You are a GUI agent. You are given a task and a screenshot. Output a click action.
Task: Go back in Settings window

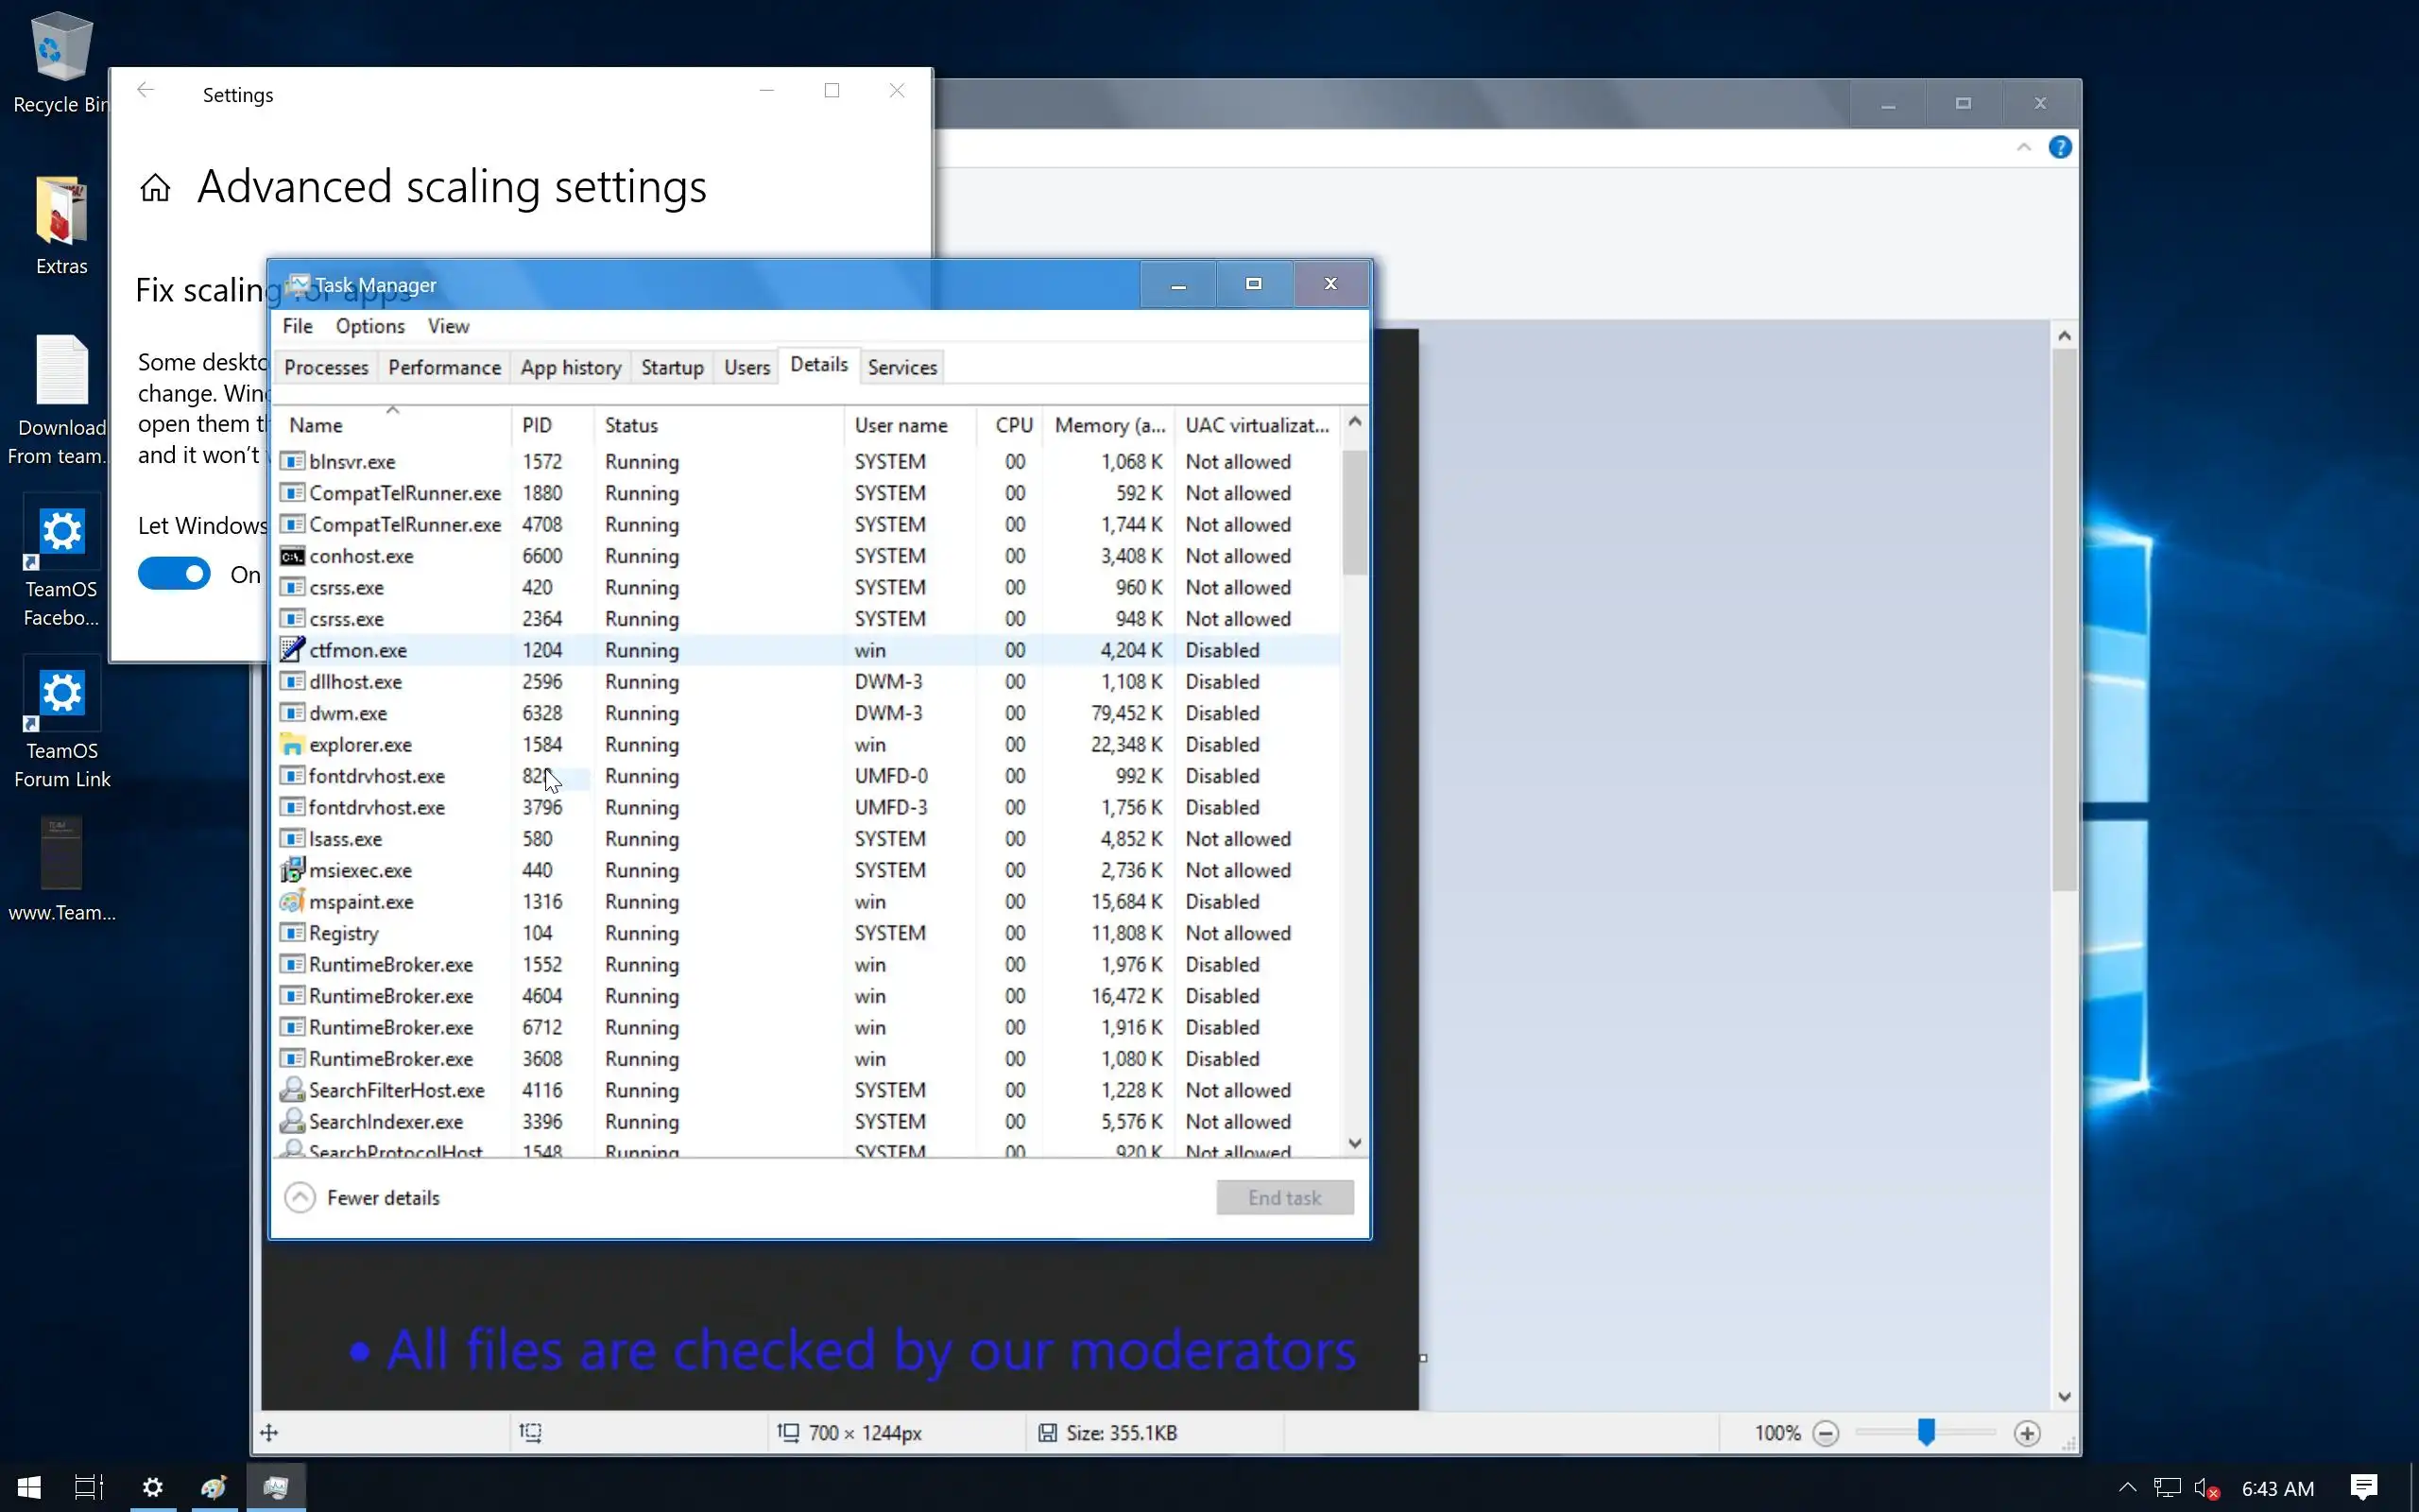coord(146,91)
